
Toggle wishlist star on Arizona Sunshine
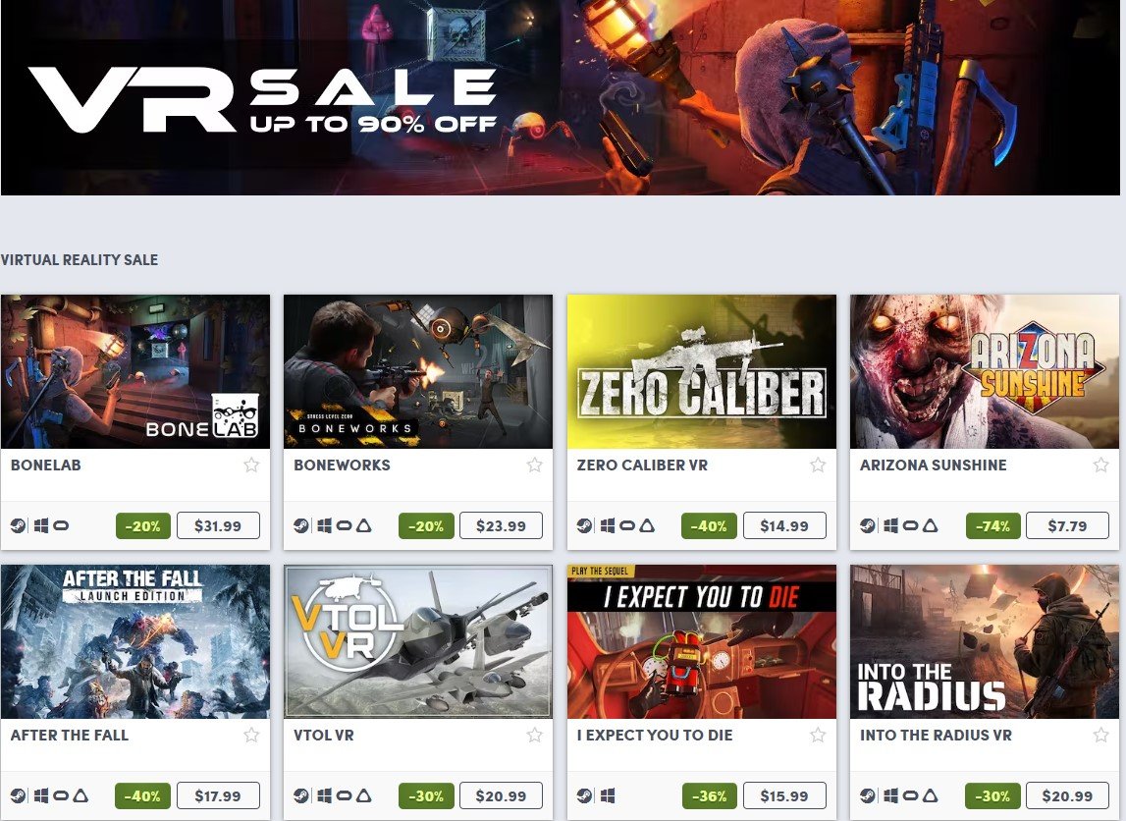pyautogui.click(x=1100, y=465)
